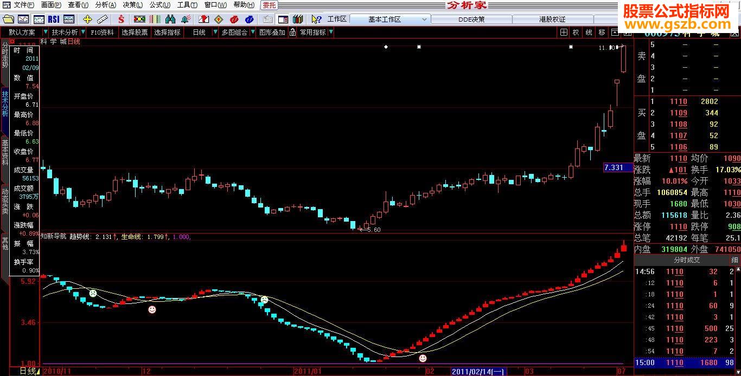The height and width of the screenshot is (376, 741).
Task: Click the red chart envelope icon
Action: [x=204, y=19]
